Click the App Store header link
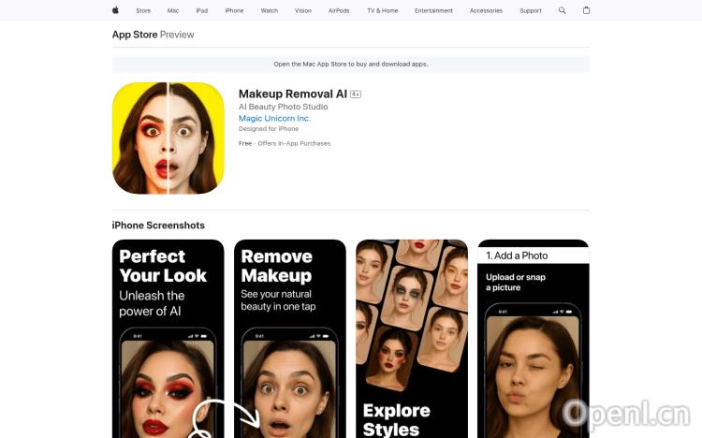This screenshot has height=438, width=702. click(x=135, y=35)
